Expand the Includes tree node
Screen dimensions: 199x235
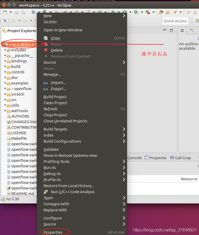click(5, 50)
